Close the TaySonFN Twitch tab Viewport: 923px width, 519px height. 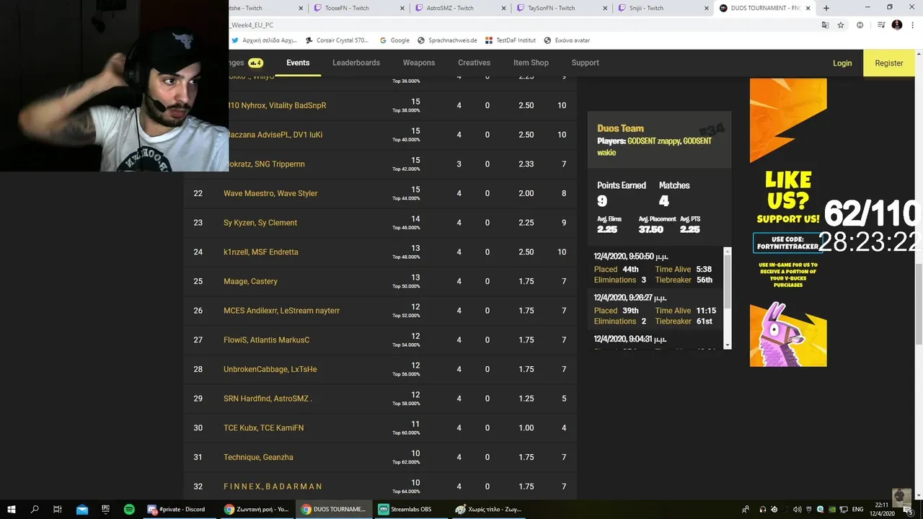coord(606,8)
